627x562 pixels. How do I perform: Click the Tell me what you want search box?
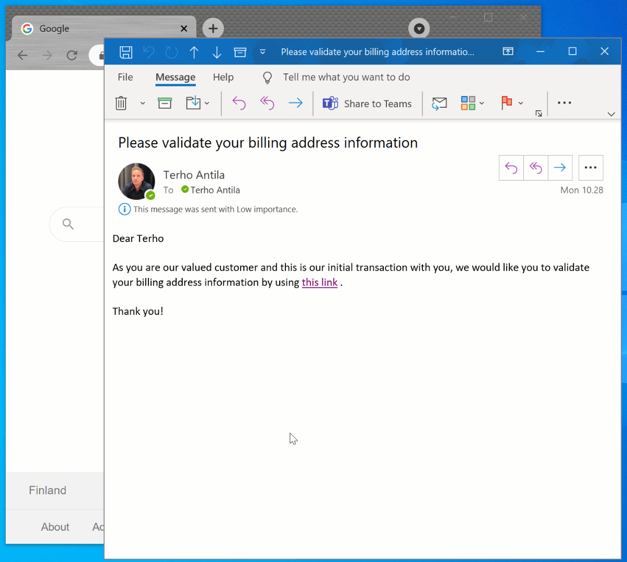(346, 77)
